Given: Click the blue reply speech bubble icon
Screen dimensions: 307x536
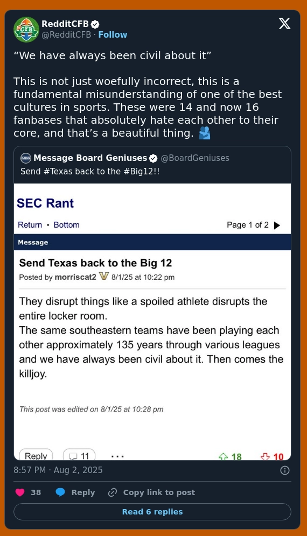Looking at the screenshot, I should [x=60, y=492].
